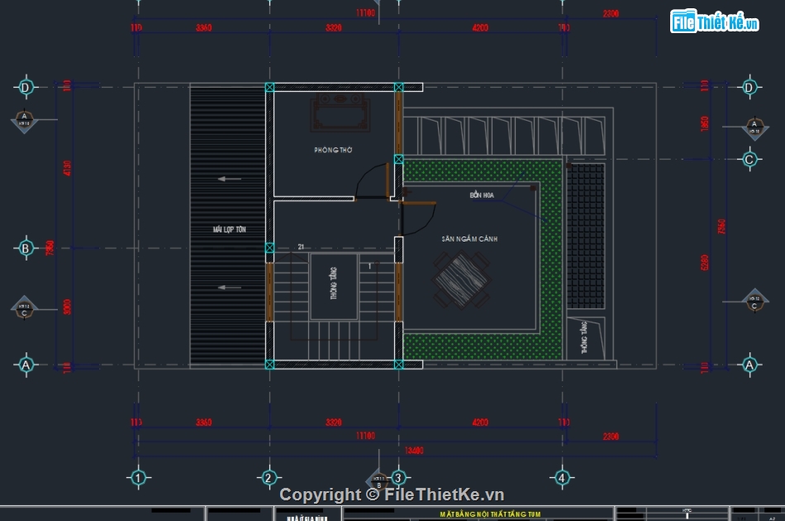
Task: Click the bottom 2300 dimension text
Action: click(x=611, y=437)
